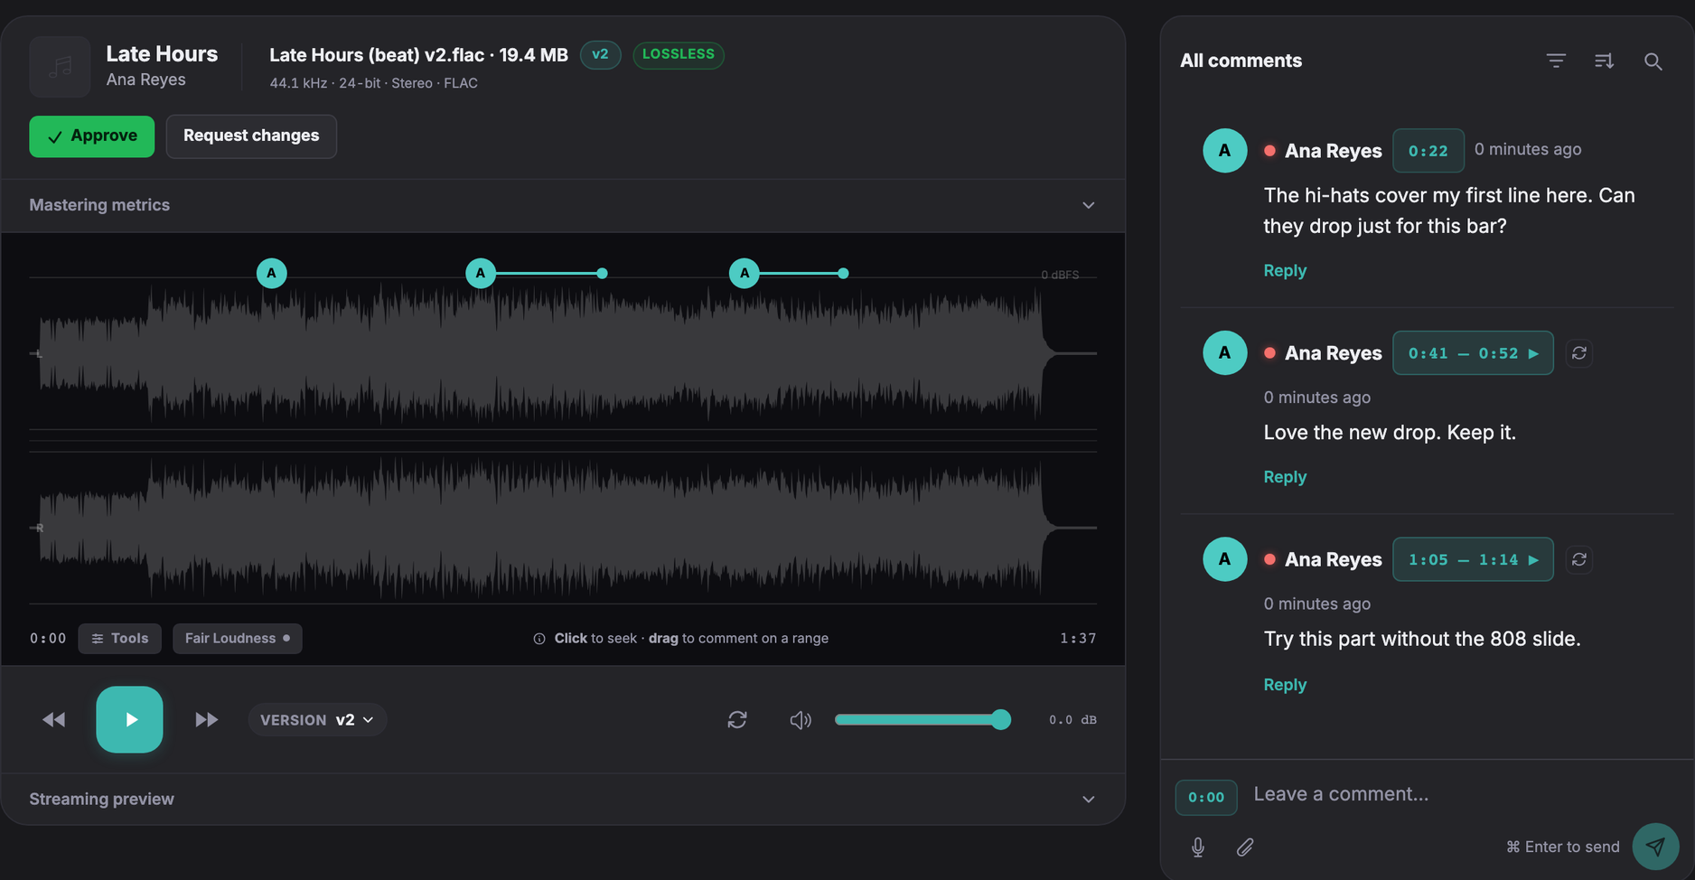Play the 0:41 – 0:52 range
The height and width of the screenshot is (880, 1695).
(1473, 353)
